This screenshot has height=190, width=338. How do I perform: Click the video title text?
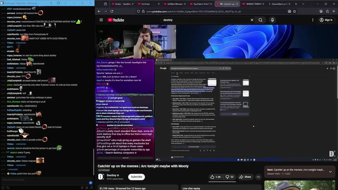pos(143,166)
